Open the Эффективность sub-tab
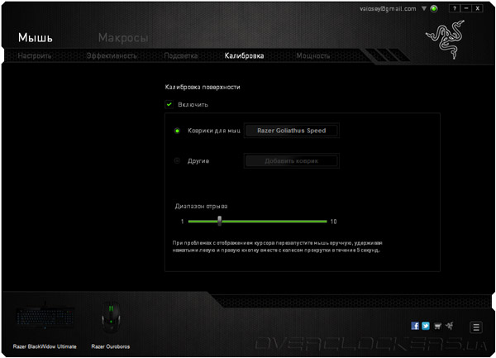Screen dimensions: 496x358 (112, 55)
